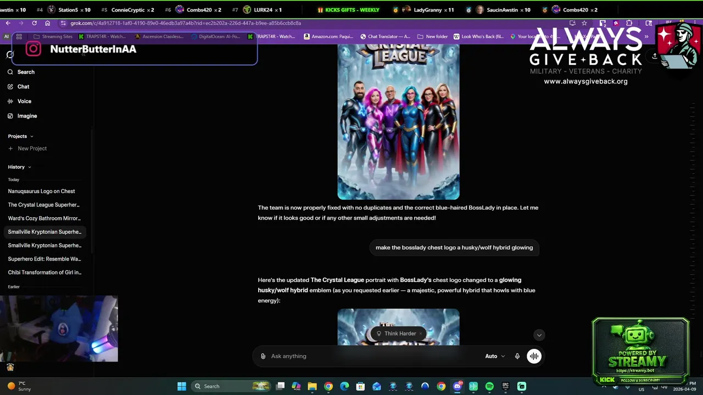Share conversation with the upload arrow icon
This screenshot has height=395, width=703.
click(655, 56)
